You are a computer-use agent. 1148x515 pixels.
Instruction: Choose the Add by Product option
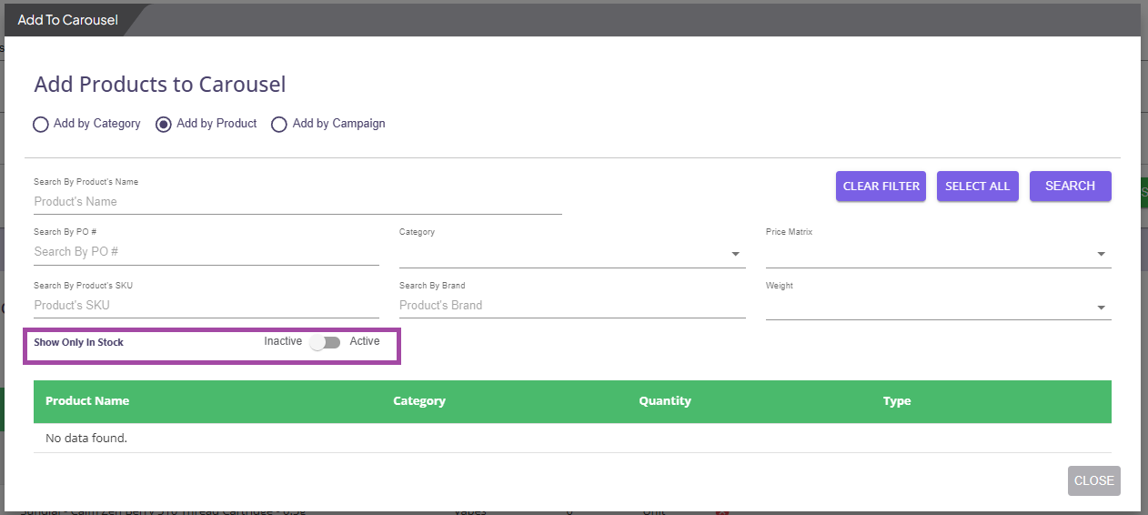click(164, 125)
